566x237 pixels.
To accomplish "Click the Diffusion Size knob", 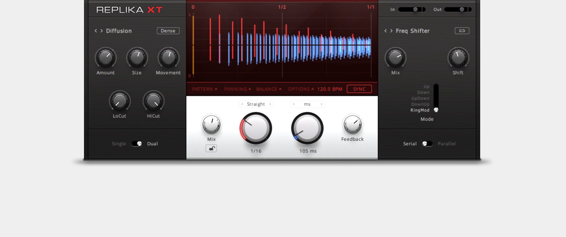I will [137, 58].
